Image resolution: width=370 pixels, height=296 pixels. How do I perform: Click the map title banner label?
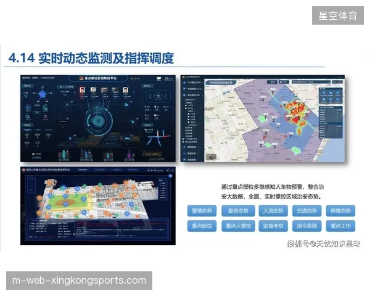221,83
